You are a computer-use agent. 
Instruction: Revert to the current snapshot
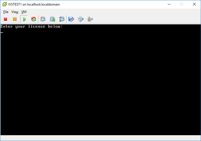click(x=52, y=19)
